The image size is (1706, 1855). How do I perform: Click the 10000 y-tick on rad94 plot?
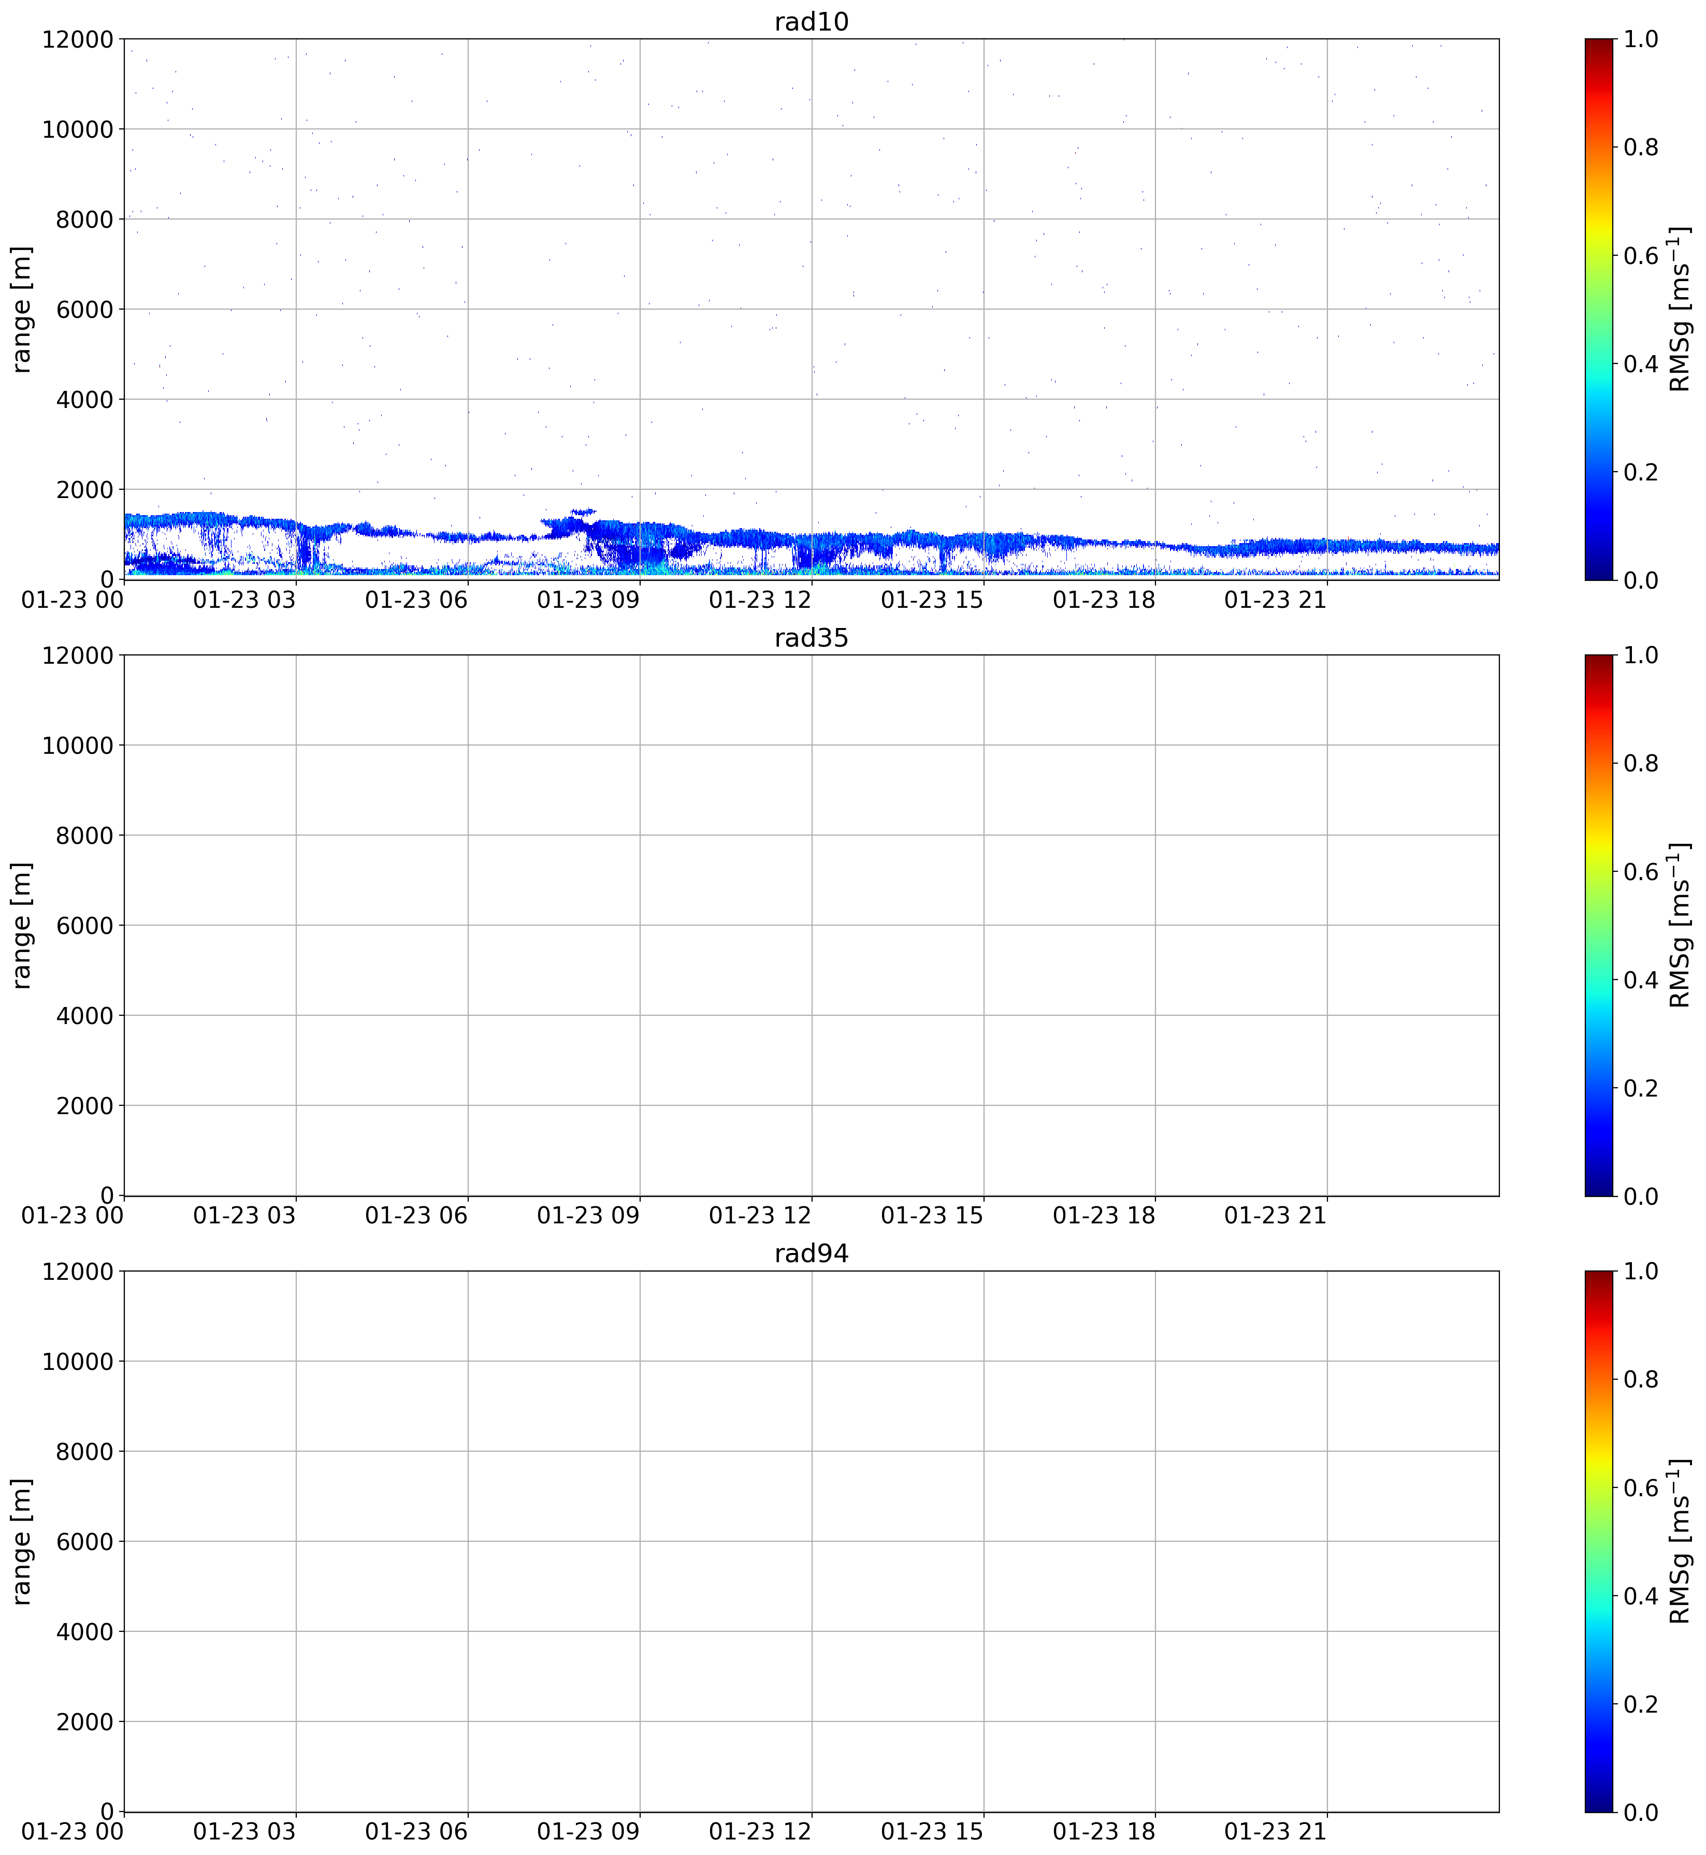[x=77, y=1361]
